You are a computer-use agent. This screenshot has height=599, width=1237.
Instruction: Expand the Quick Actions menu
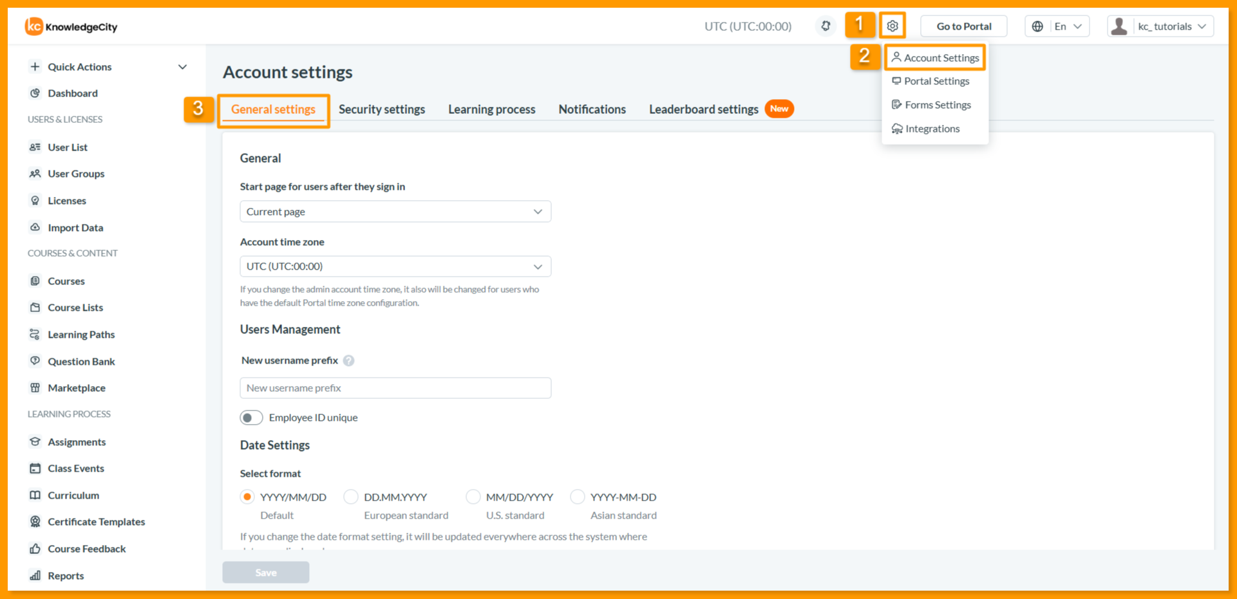pos(108,67)
